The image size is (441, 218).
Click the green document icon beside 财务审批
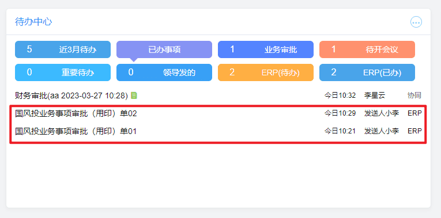[134, 95]
